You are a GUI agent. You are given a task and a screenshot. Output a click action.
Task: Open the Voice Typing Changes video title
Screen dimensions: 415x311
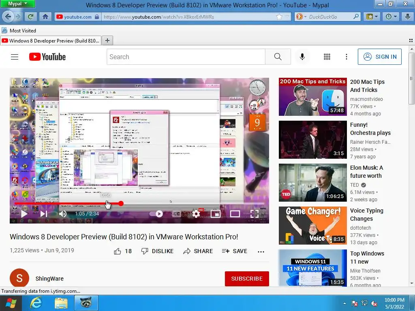pos(366,215)
